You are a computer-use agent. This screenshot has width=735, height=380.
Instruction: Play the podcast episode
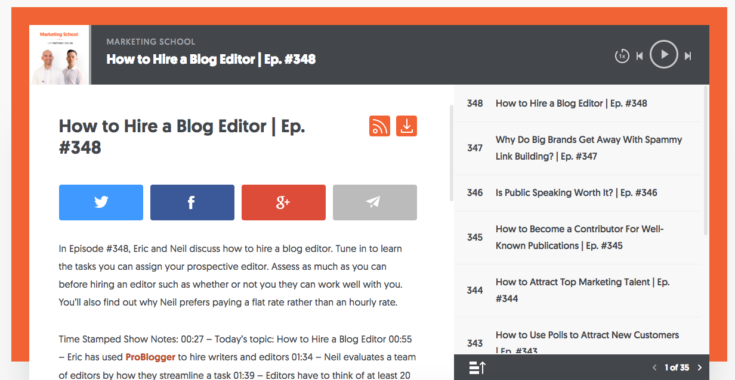pyautogui.click(x=663, y=55)
